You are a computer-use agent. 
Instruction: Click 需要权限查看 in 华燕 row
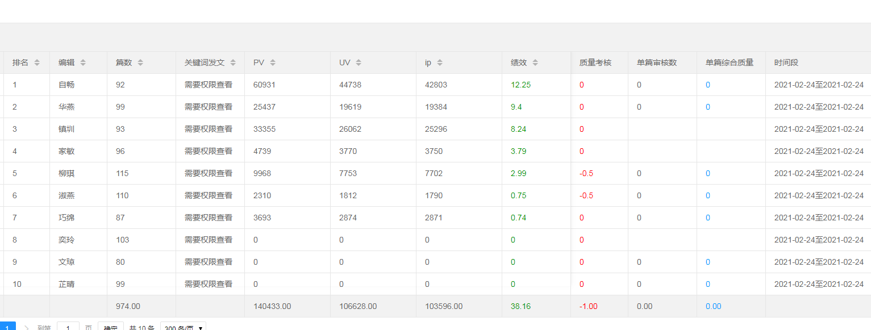[x=209, y=107]
